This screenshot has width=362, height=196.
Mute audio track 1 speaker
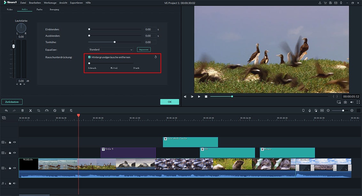click(x=14, y=183)
